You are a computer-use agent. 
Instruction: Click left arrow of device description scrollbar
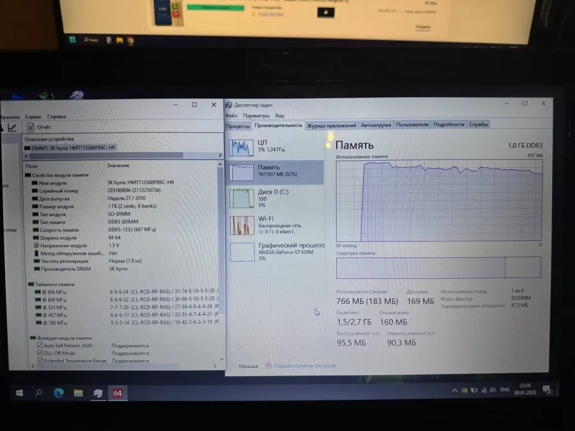(x=26, y=156)
